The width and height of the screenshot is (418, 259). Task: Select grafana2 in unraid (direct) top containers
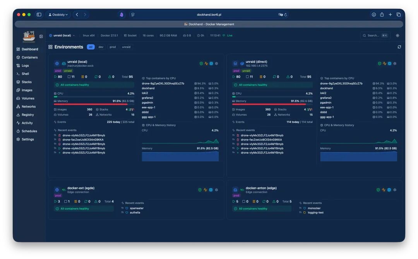[x=326, y=98]
